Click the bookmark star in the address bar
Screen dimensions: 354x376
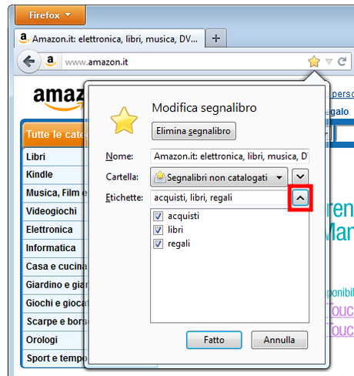pos(314,62)
